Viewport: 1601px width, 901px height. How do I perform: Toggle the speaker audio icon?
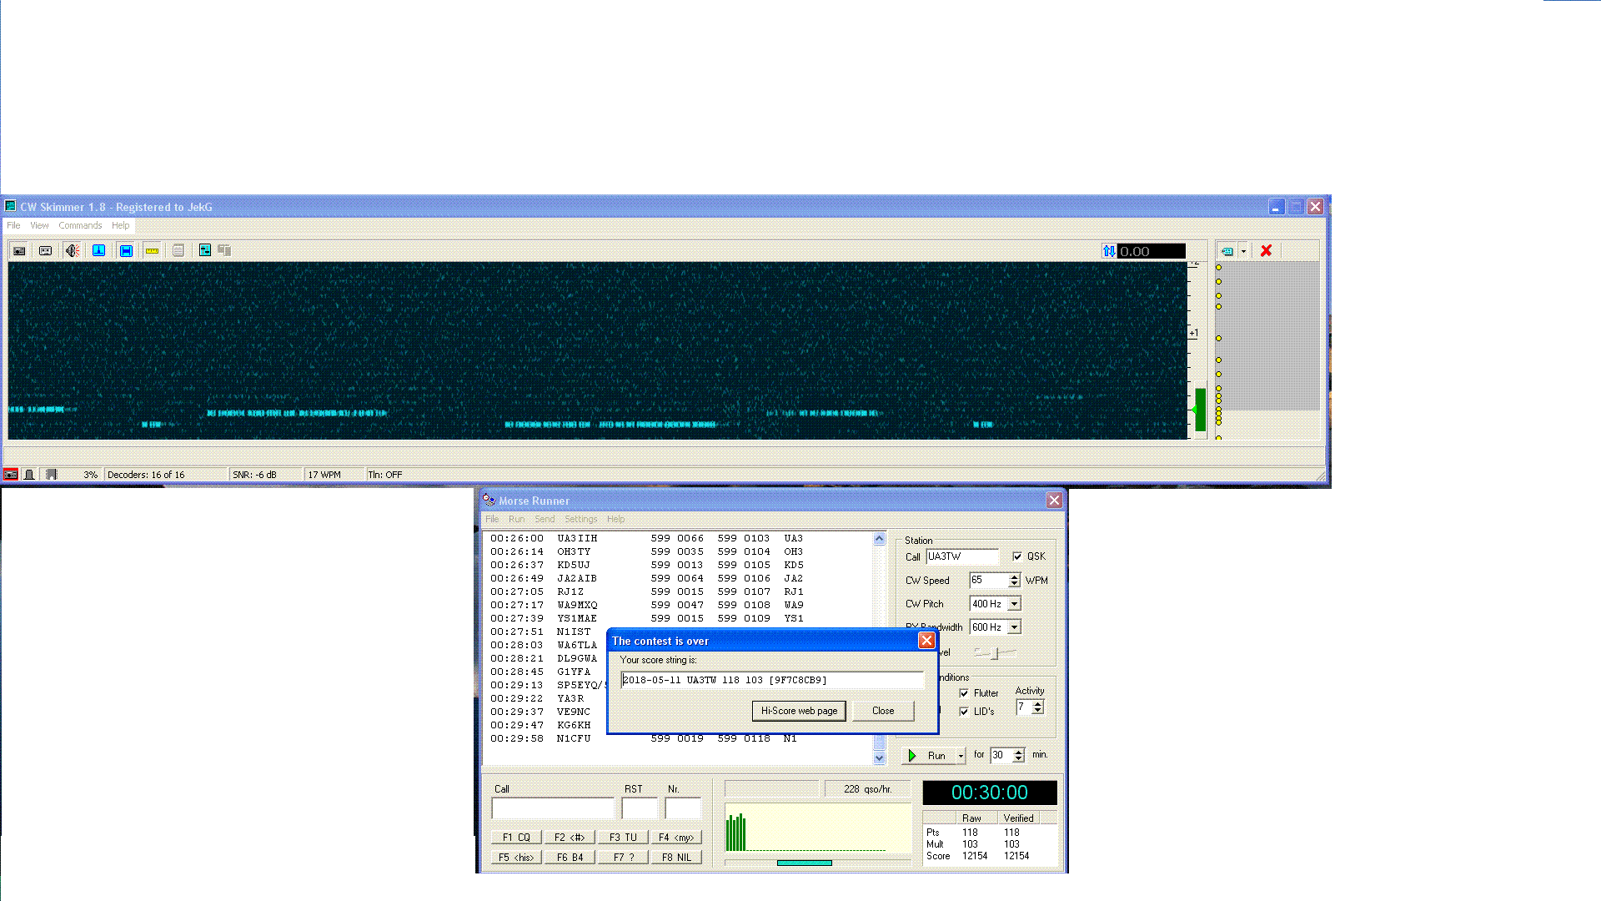click(x=73, y=251)
